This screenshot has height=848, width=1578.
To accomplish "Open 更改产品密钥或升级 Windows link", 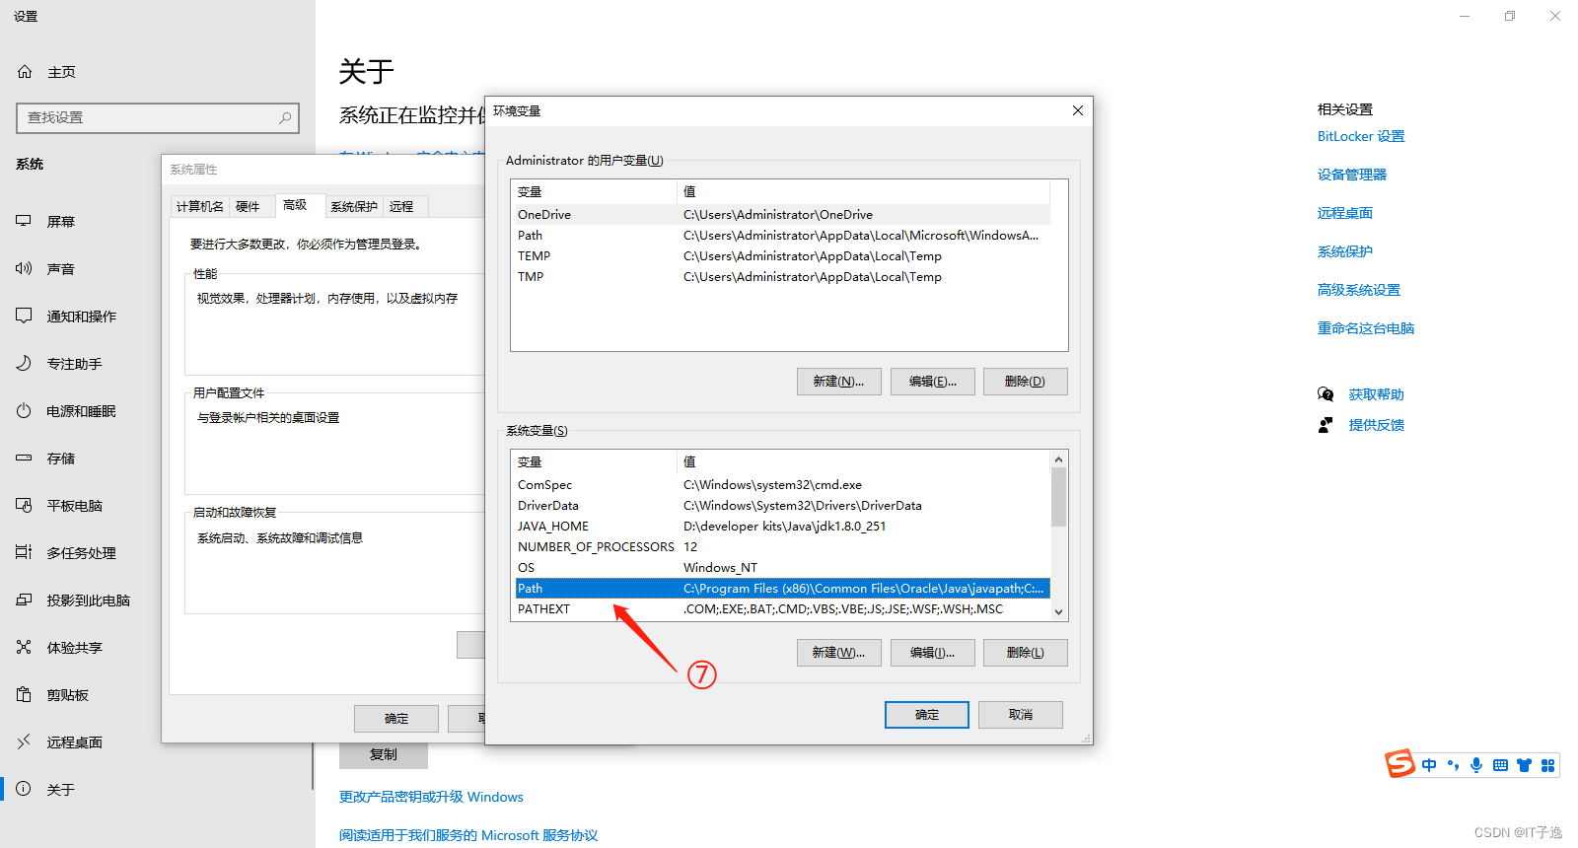I will pyautogui.click(x=431, y=797).
